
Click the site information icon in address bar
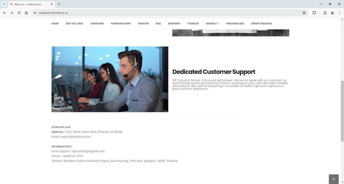pyautogui.click(x=35, y=13)
